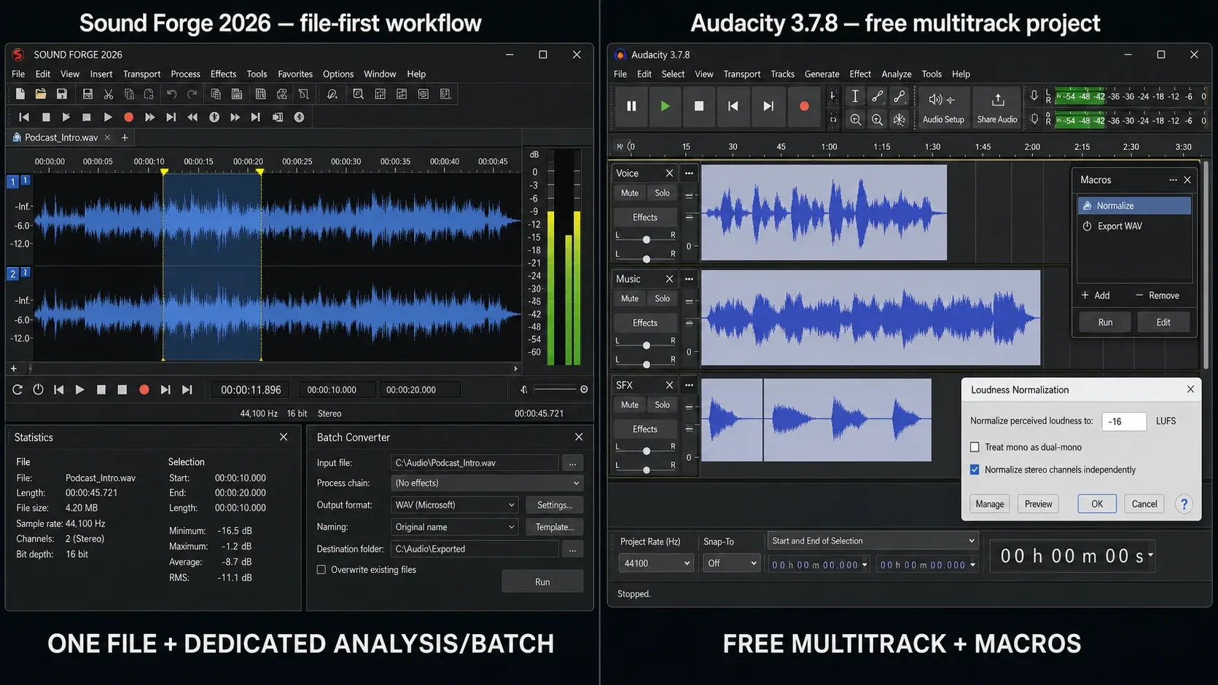
Task: Click the loop playback icon in Sound Forge bottom transport
Action: (x=17, y=390)
